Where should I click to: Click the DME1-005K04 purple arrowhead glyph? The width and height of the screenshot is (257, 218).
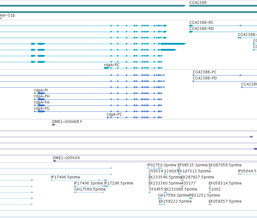pos(54,161)
